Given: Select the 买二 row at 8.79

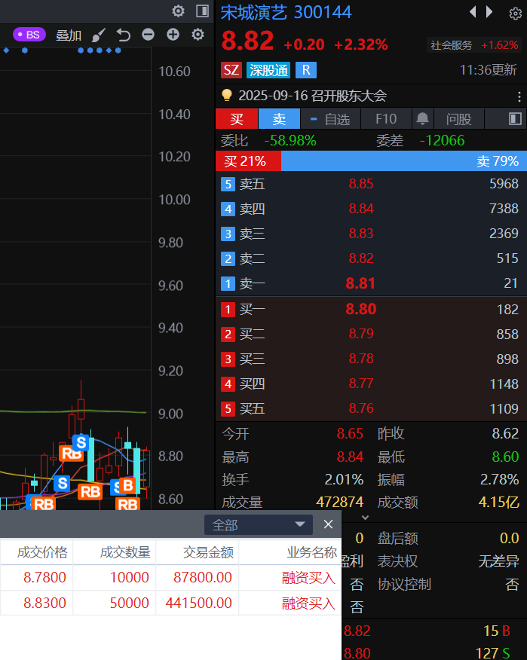Looking at the screenshot, I should pyautogui.click(x=371, y=335).
